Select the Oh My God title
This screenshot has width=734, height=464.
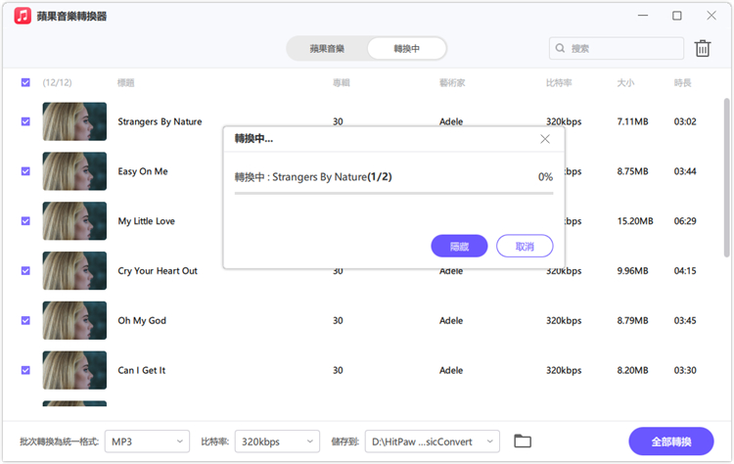point(142,320)
